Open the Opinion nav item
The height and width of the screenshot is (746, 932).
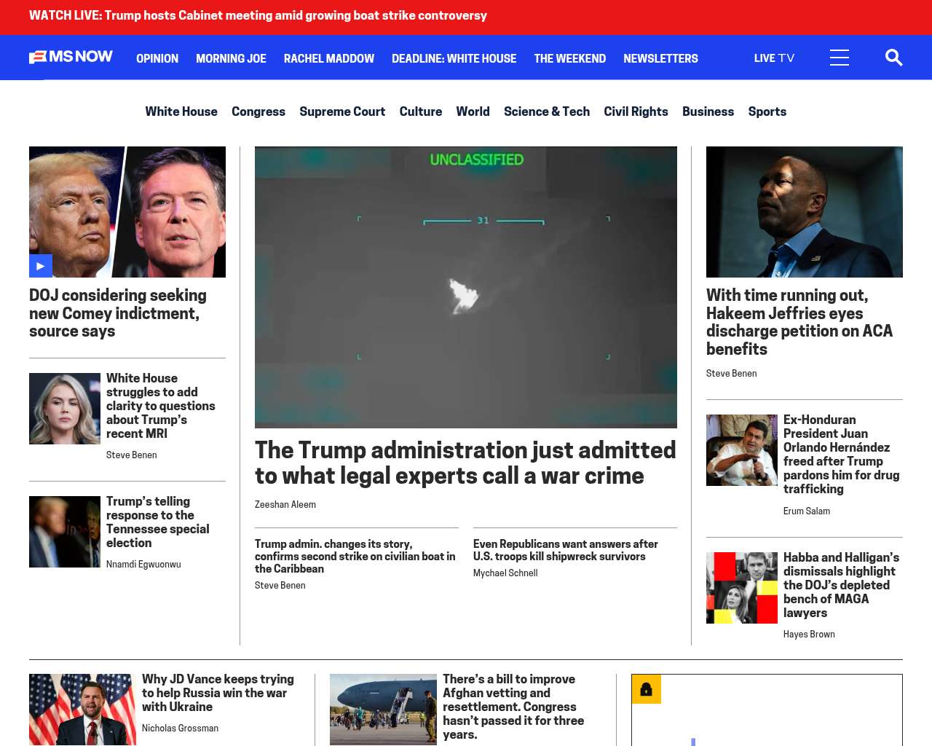[x=157, y=58]
